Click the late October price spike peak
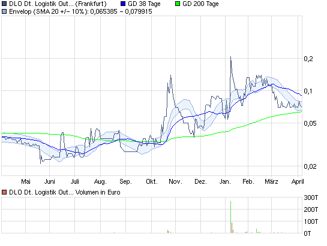The height and width of the screenshot is (246, 327). pos(171,75)
